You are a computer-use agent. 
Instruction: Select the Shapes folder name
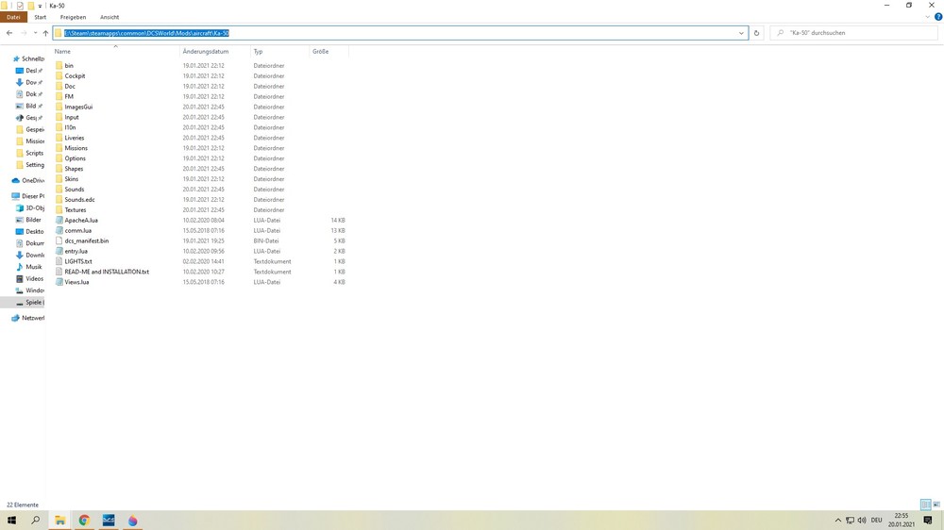(74, 169)
